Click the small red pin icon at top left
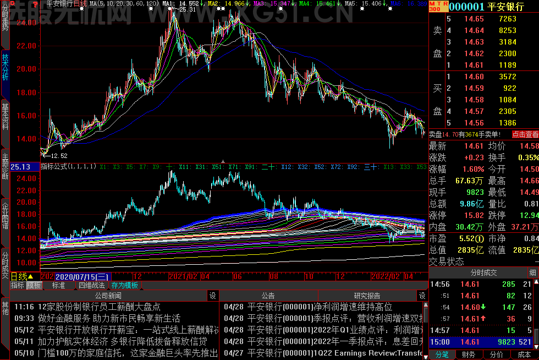 13,4
